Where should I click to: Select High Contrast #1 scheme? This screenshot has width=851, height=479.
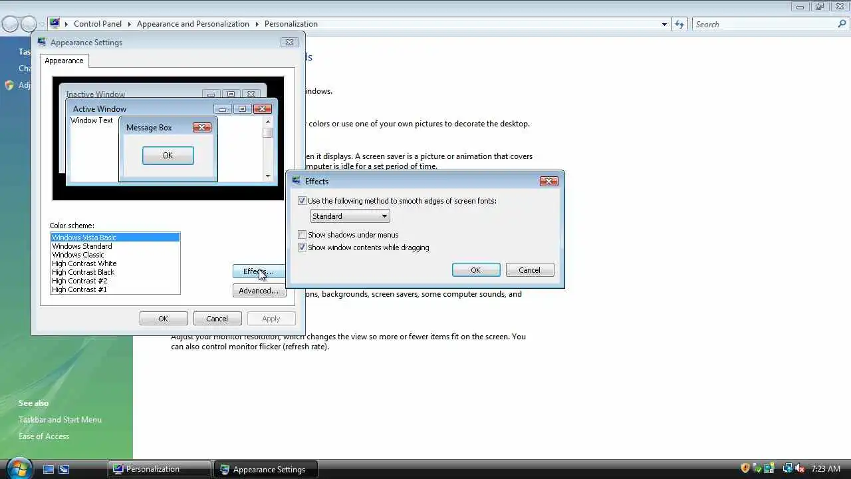(115, 289)
